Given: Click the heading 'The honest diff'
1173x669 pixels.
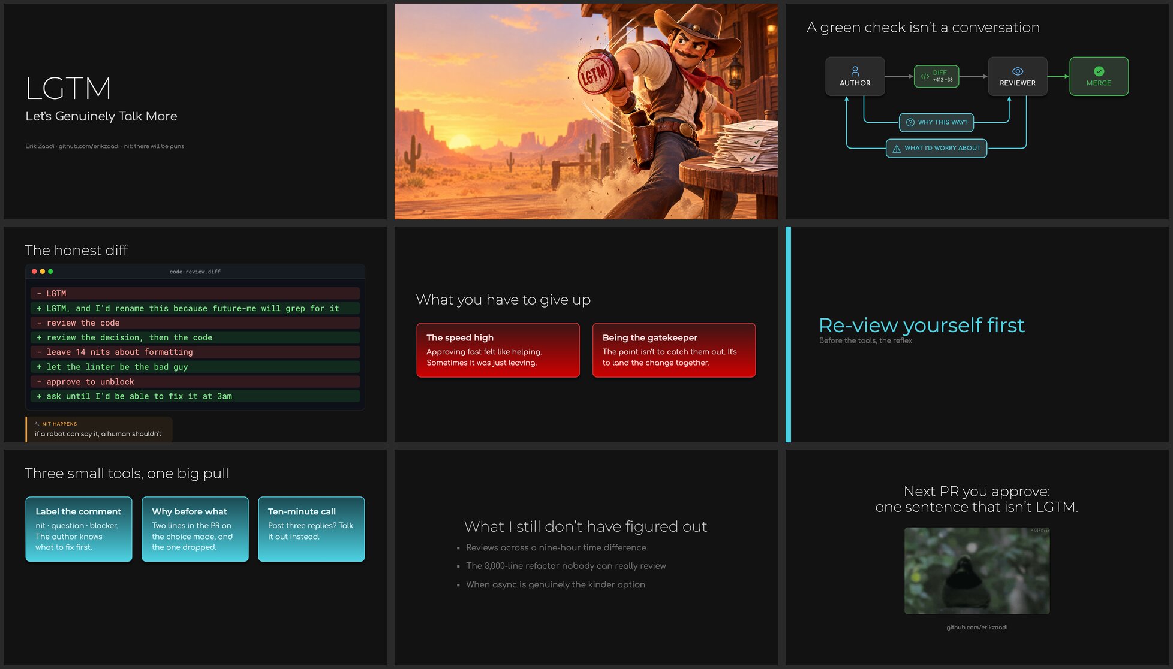Looking at the screenshot, I should [76, 250].
